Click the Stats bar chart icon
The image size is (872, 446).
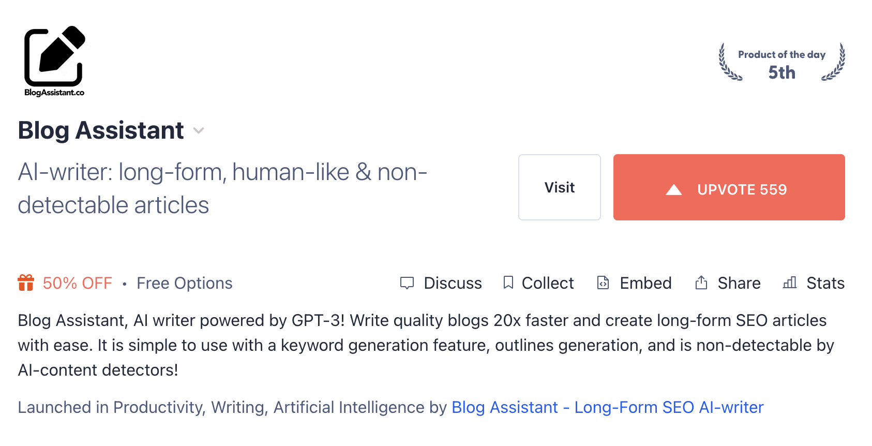click(790, 283)
